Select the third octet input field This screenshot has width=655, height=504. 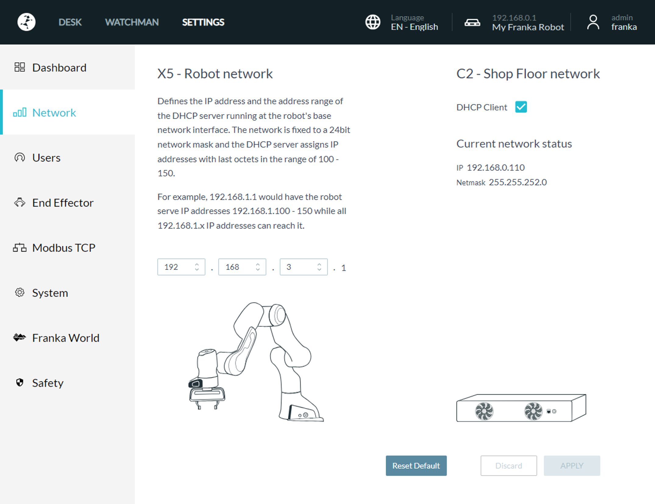pos(297,267)
